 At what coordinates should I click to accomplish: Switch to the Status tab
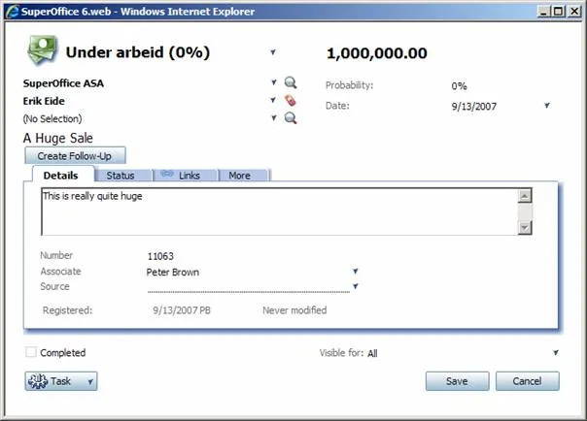click(x=121, y=175)
